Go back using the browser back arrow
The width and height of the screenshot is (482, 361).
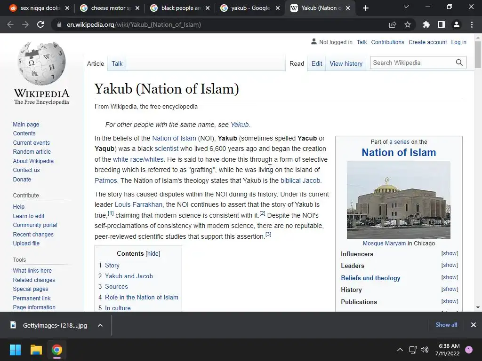coord(10,24)
